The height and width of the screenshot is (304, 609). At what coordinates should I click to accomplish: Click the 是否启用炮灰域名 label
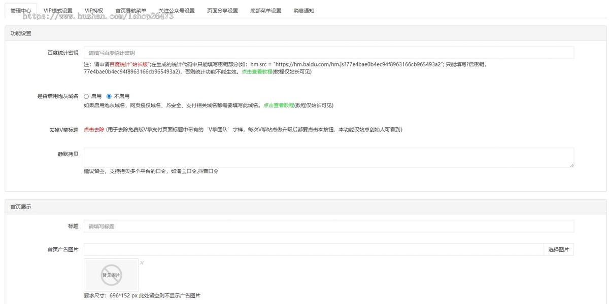pos(58,96)
